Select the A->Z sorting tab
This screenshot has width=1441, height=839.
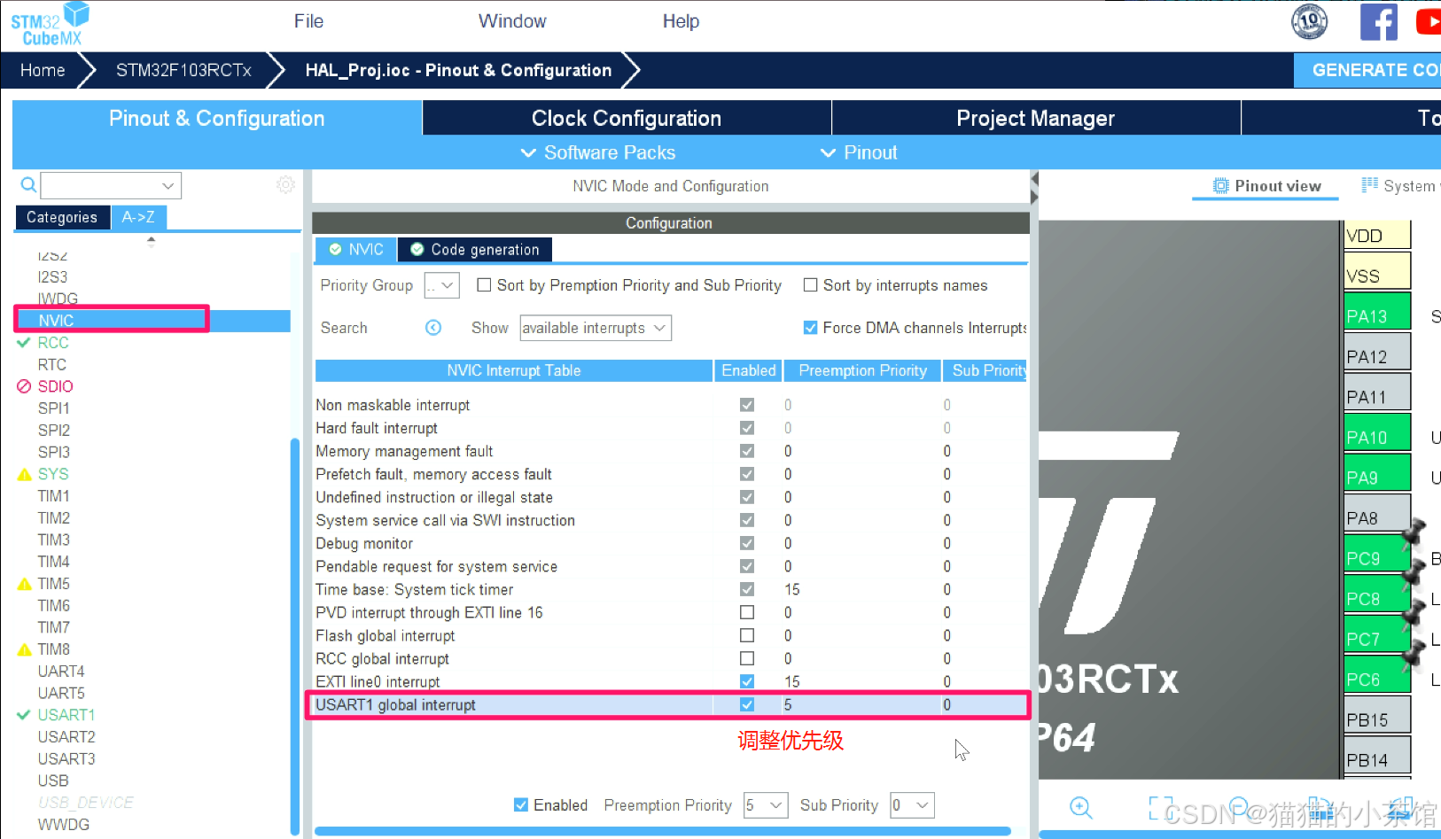coord(138,217)
